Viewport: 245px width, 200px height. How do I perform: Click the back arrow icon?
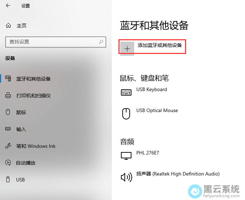pos(8,6)
